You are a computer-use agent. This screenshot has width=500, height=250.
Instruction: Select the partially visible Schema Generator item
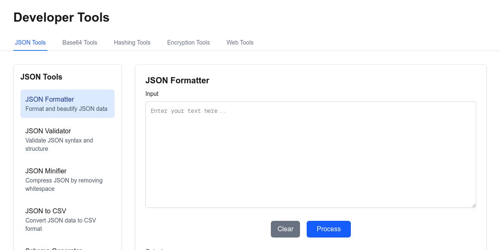(67, 247)
